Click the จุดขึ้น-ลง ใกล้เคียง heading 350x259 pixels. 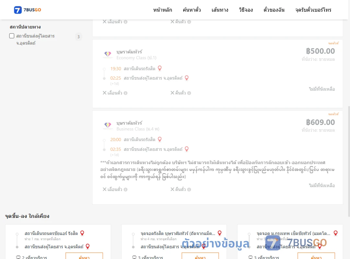(x=27, y=216)
